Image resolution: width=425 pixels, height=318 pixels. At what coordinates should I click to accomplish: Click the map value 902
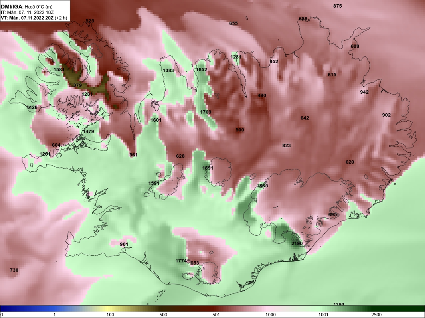[386, 115]
